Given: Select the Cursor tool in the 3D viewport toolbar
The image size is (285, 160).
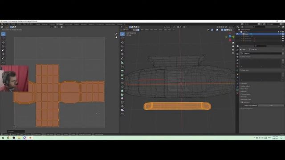Looking at the screenshot, I should tap(122, 38).
